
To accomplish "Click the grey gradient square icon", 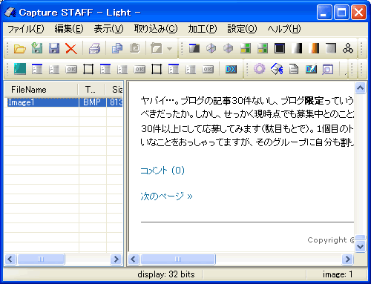I will (x=331, y=48).
